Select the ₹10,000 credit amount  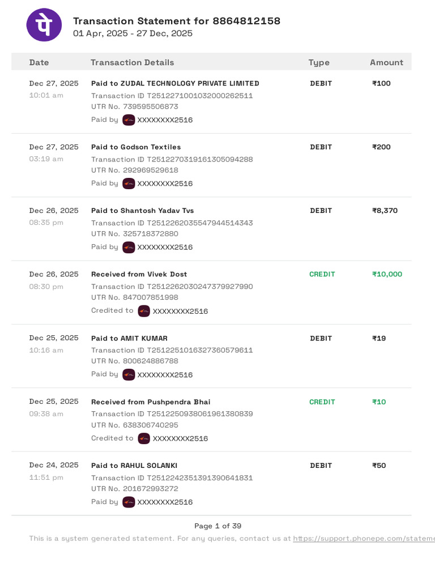387,274
